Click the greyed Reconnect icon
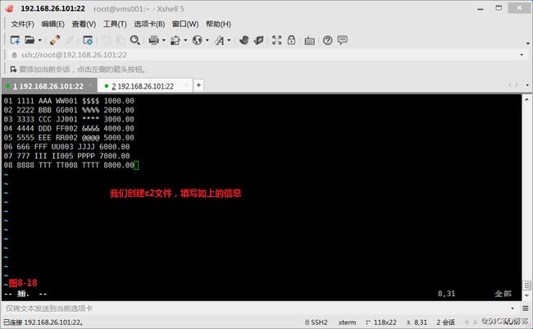Image resolution: width=533 pixels, height=329 pixels. [x=69, y=40]
